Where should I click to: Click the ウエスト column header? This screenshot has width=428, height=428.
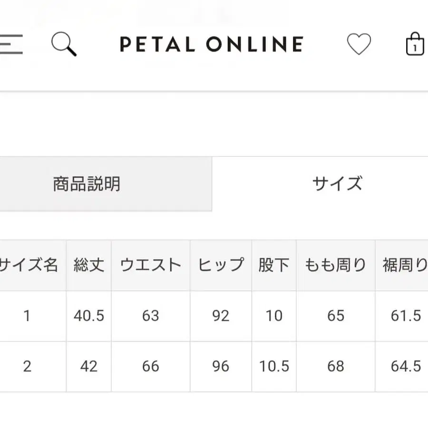click(x=150, y=265)
